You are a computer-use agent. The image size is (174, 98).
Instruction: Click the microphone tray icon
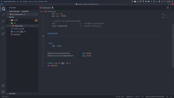click(160, 1)
